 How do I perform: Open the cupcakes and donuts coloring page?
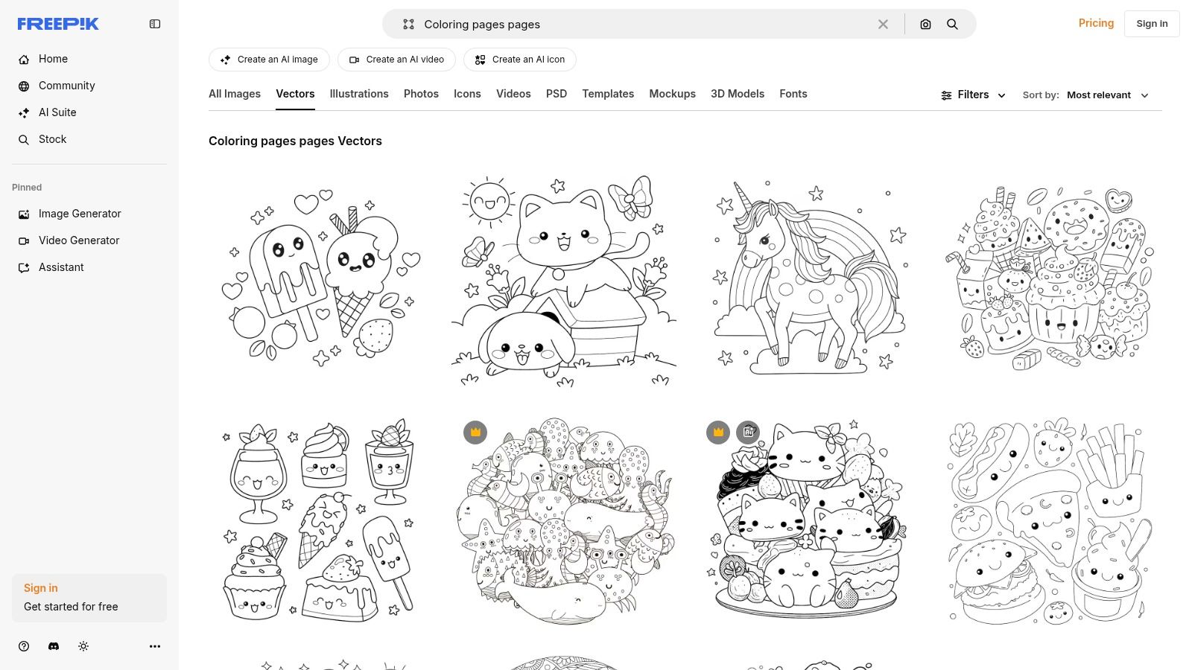(x=1049, y=279)
